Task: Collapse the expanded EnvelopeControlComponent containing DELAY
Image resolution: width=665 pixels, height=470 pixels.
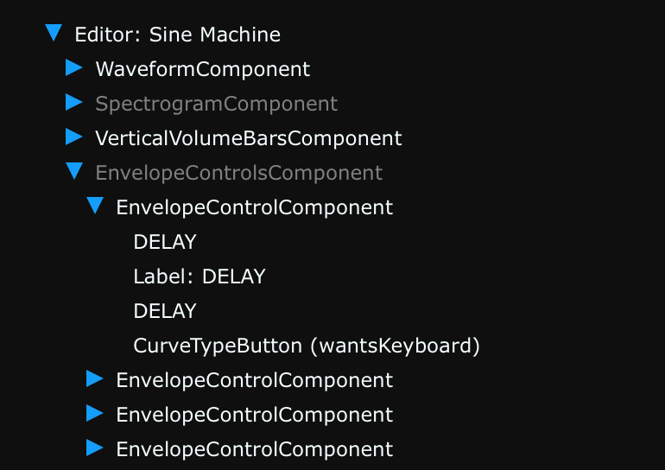Action: click(95, 206)
